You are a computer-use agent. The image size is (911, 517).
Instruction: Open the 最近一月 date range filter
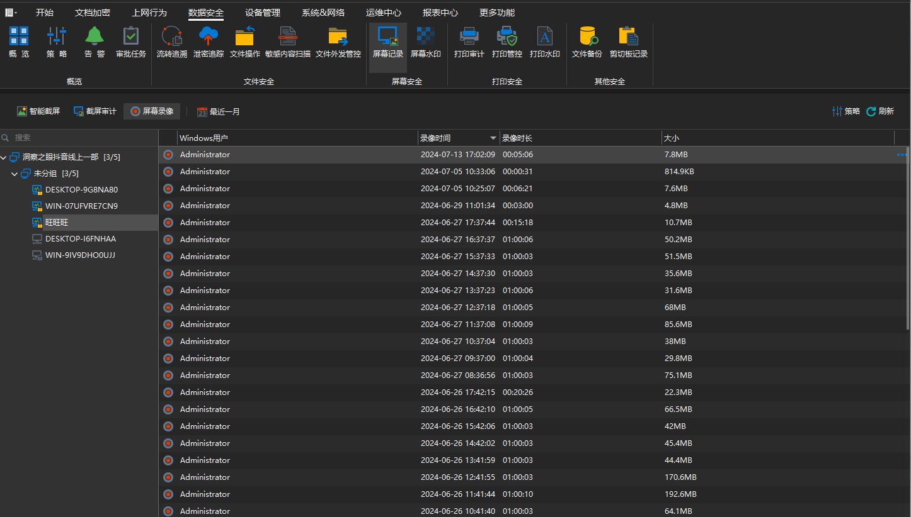pyautogui.click(x=219, y=111)
